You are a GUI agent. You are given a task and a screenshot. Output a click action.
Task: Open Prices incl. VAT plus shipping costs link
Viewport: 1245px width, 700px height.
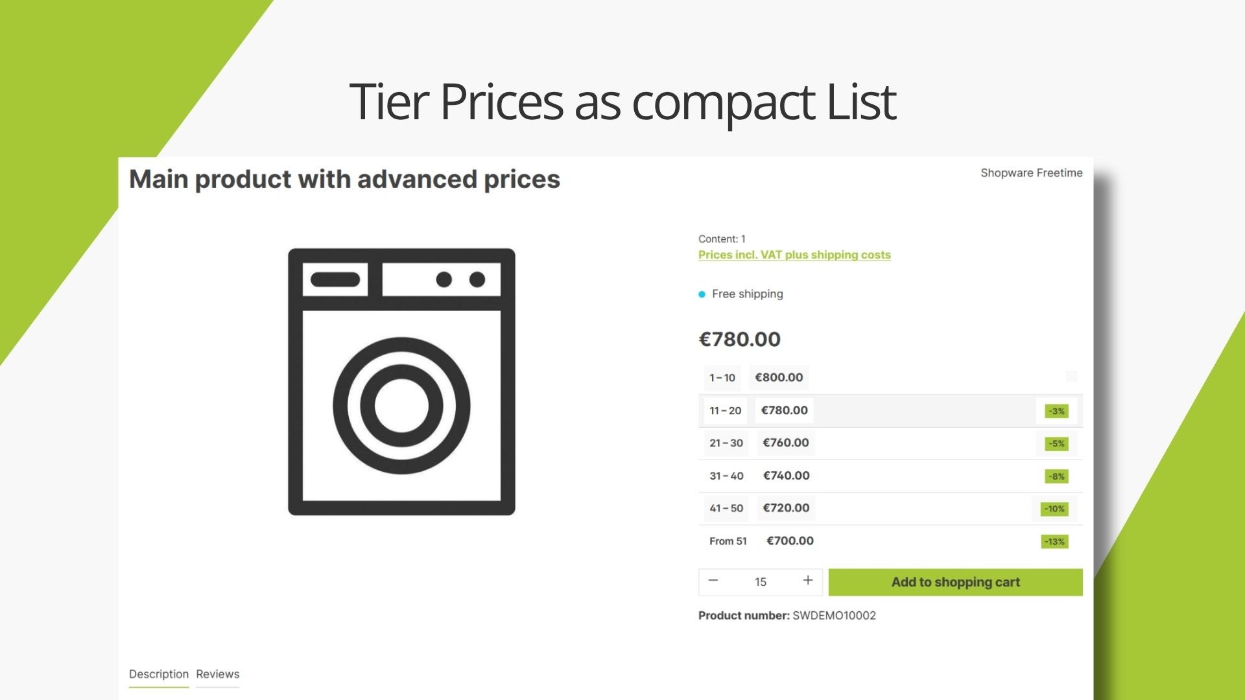click(794, 255)
